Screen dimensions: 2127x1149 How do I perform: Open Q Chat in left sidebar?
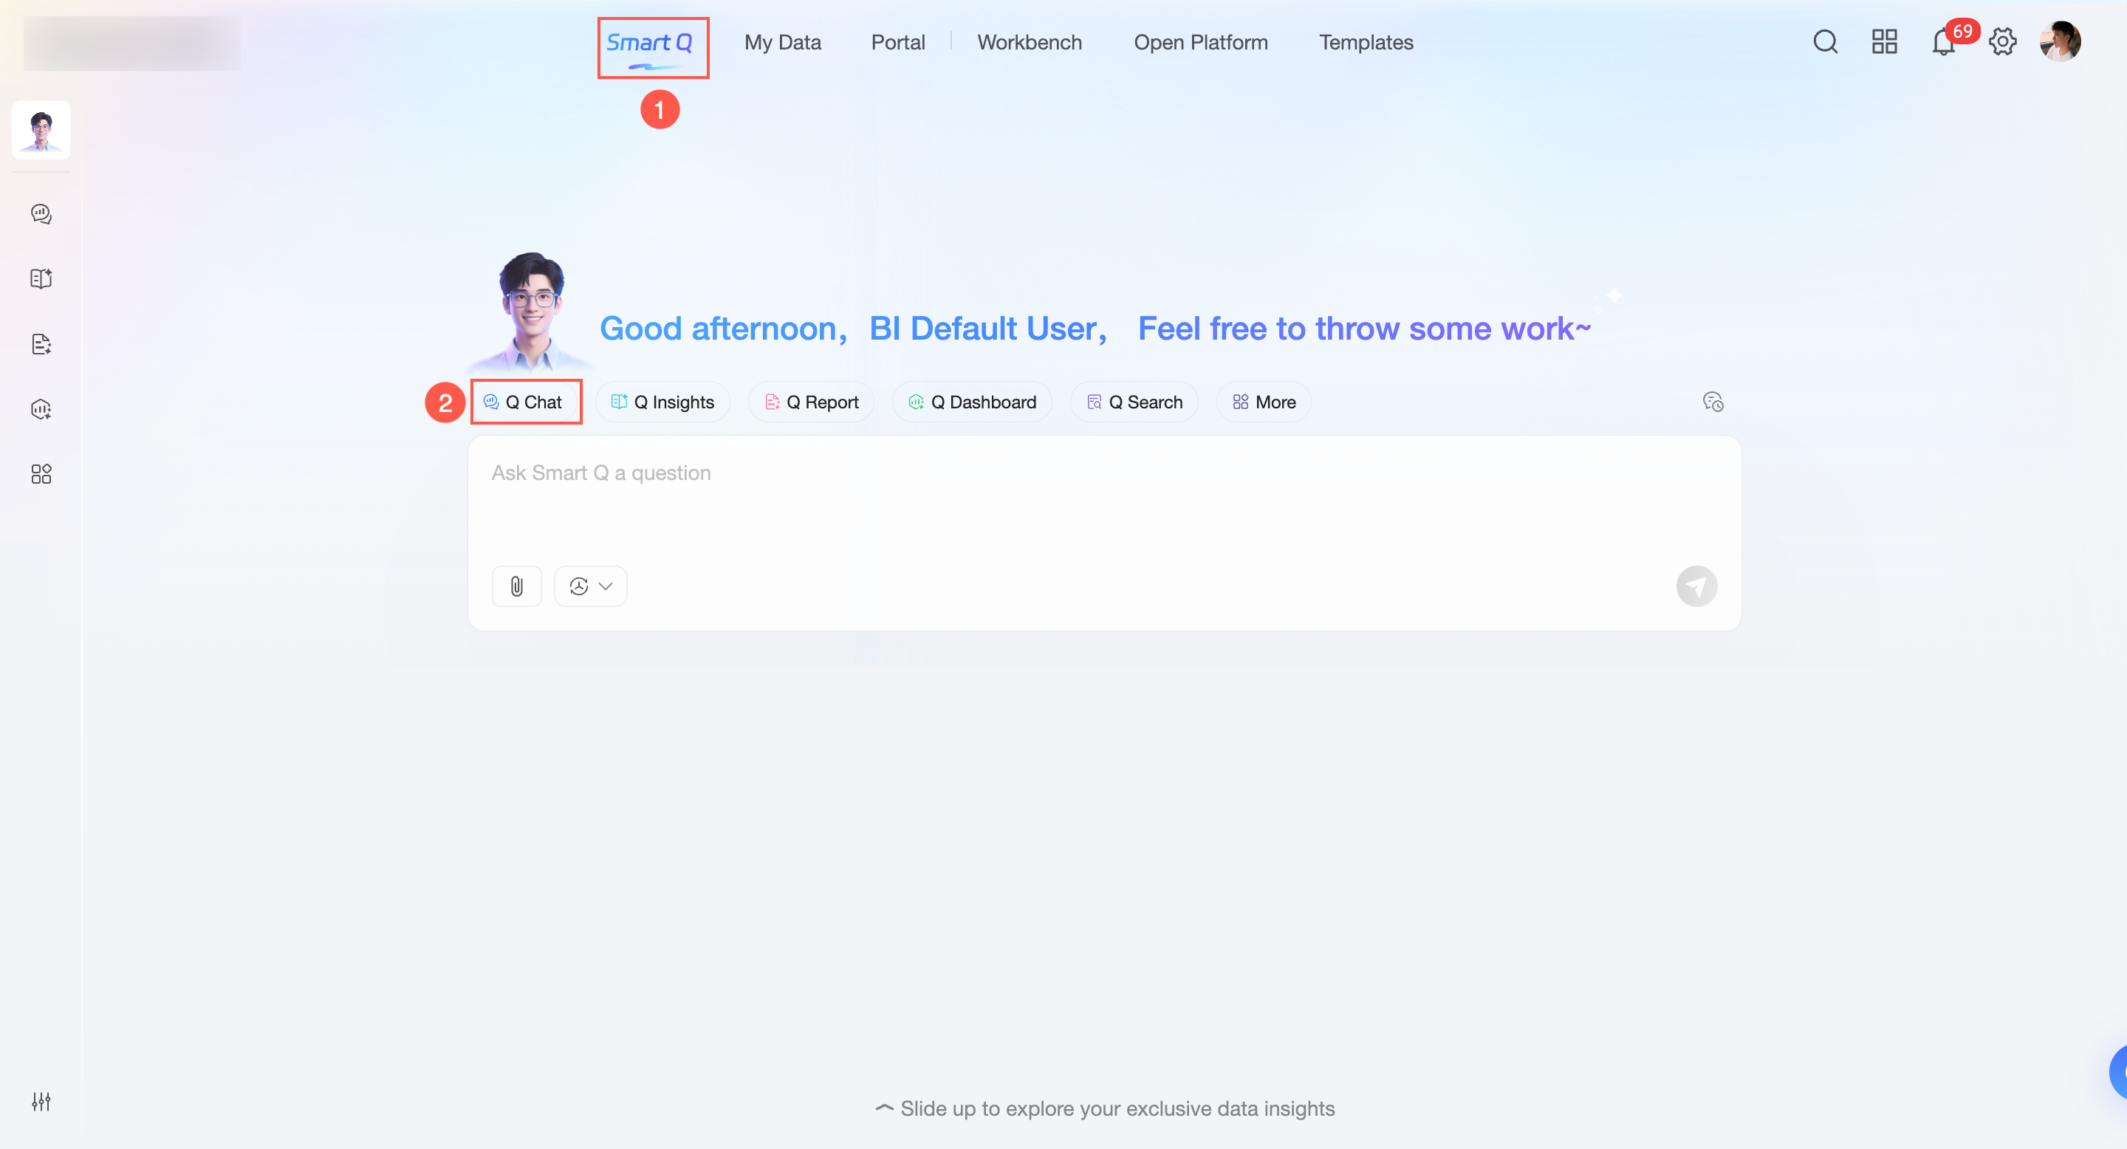pos(41,214)
